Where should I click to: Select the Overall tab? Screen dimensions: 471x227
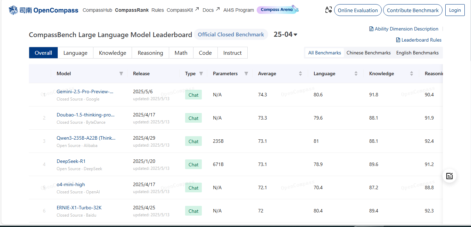pos(43,53)
